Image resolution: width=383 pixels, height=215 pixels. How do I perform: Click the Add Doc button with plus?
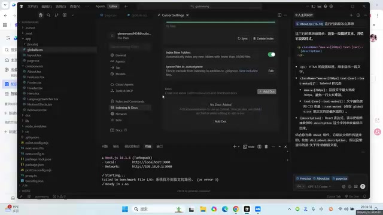tap(267, 91)
